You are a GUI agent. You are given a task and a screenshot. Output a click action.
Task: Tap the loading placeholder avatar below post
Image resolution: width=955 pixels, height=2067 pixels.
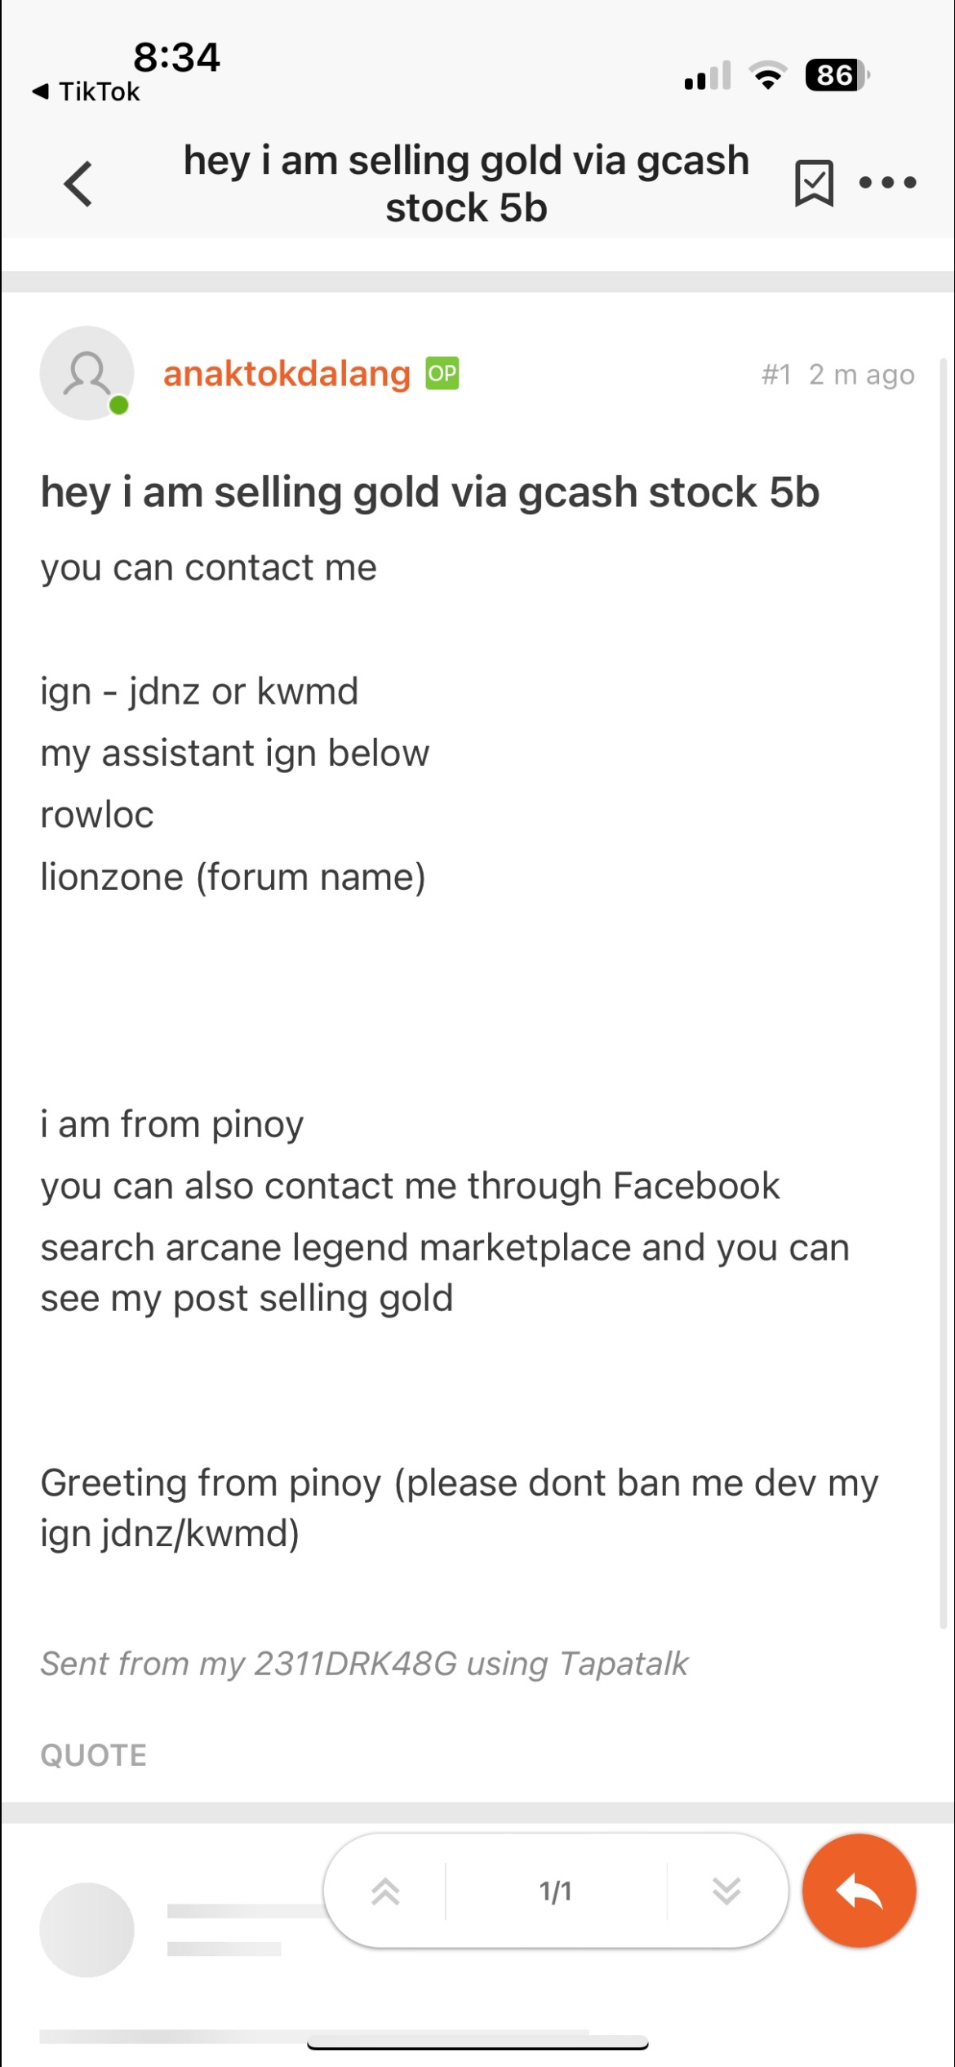coord(87,1930)
